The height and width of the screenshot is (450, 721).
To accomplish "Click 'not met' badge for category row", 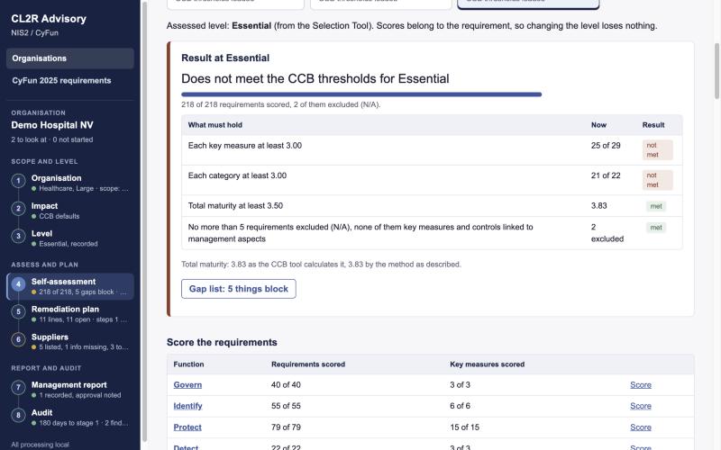I will tap(657, 180).
